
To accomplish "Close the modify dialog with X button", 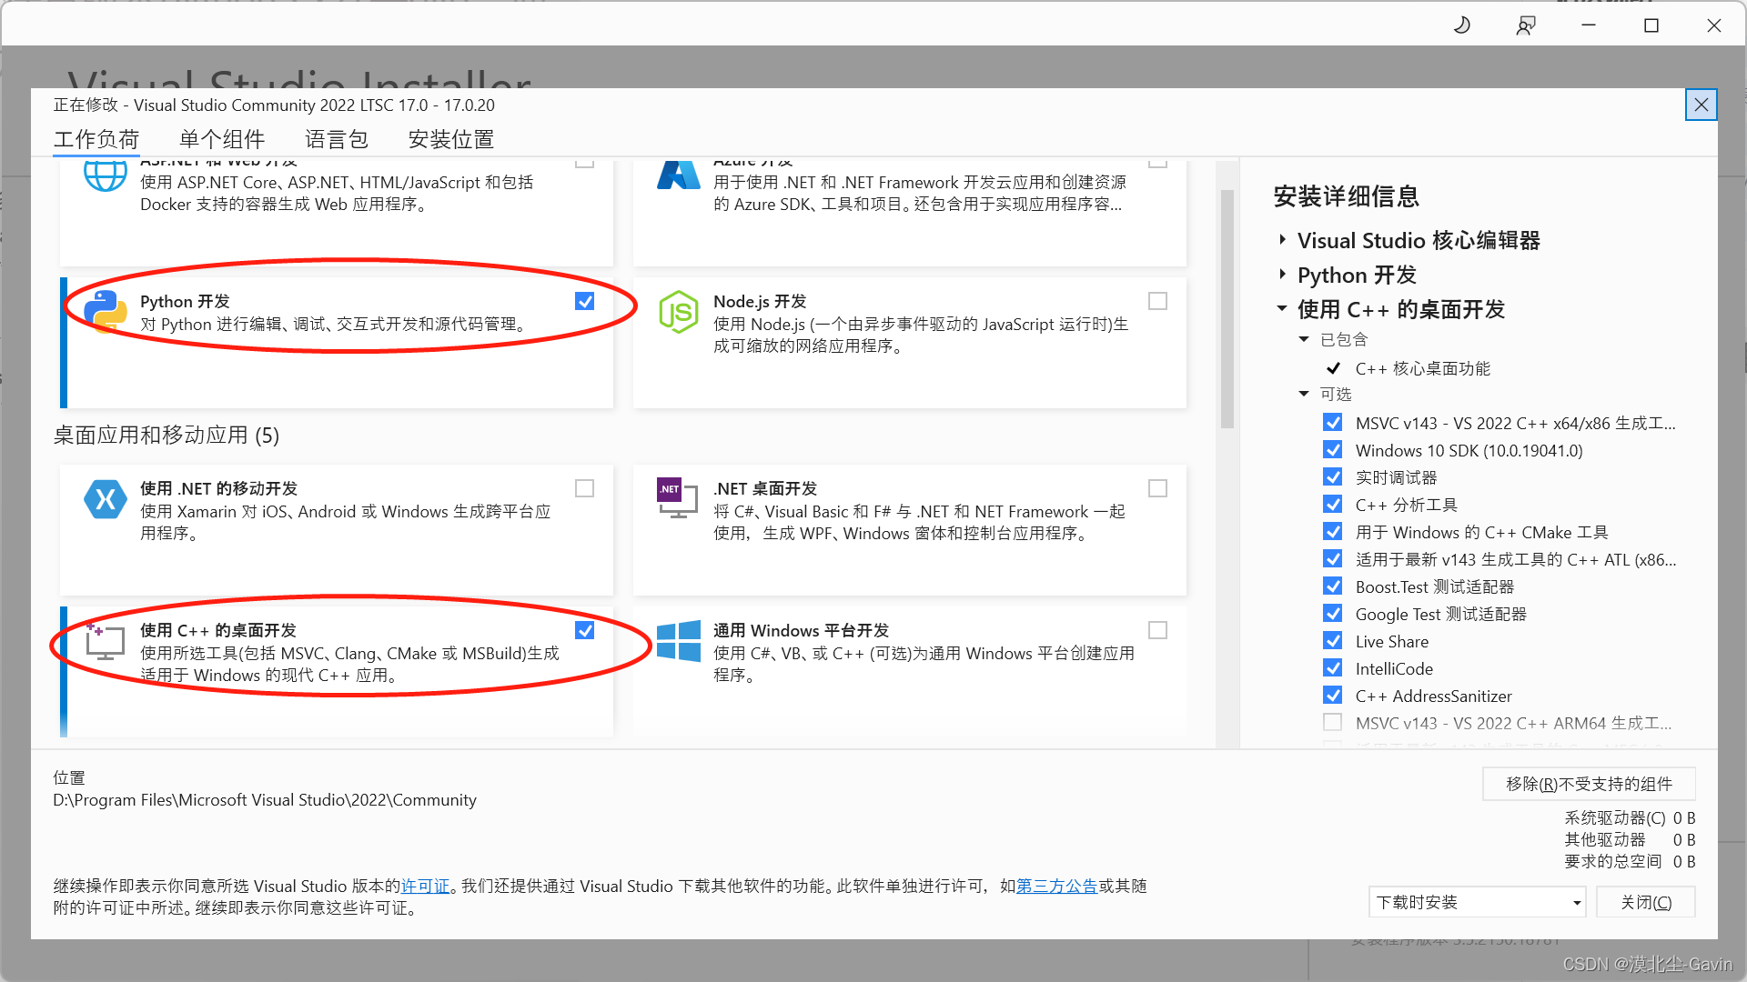I will [1701, 105].
